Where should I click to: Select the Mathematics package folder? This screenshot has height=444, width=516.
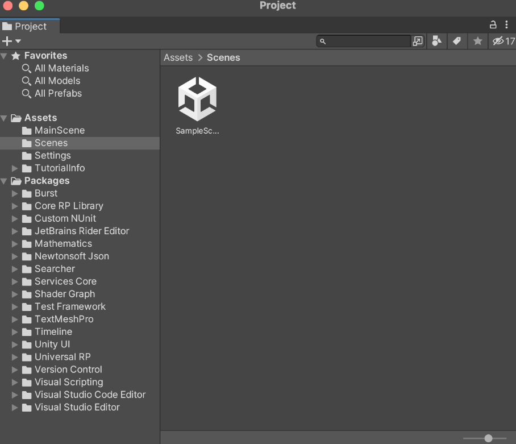click(x=80, y=243)
